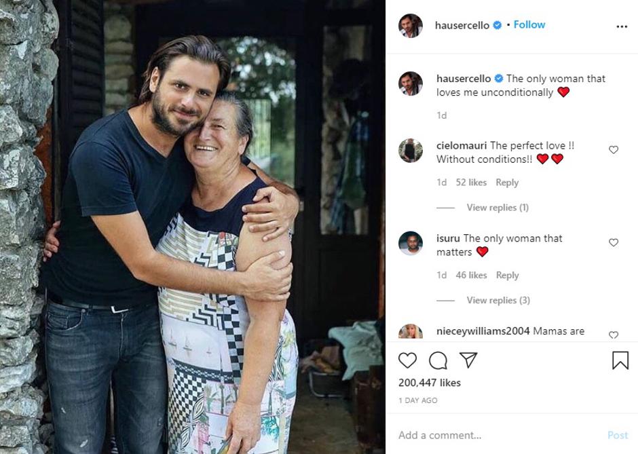This screenshot has width=638, height=454.
Task: Click the Add a comment input field
Action: (441, 435)
